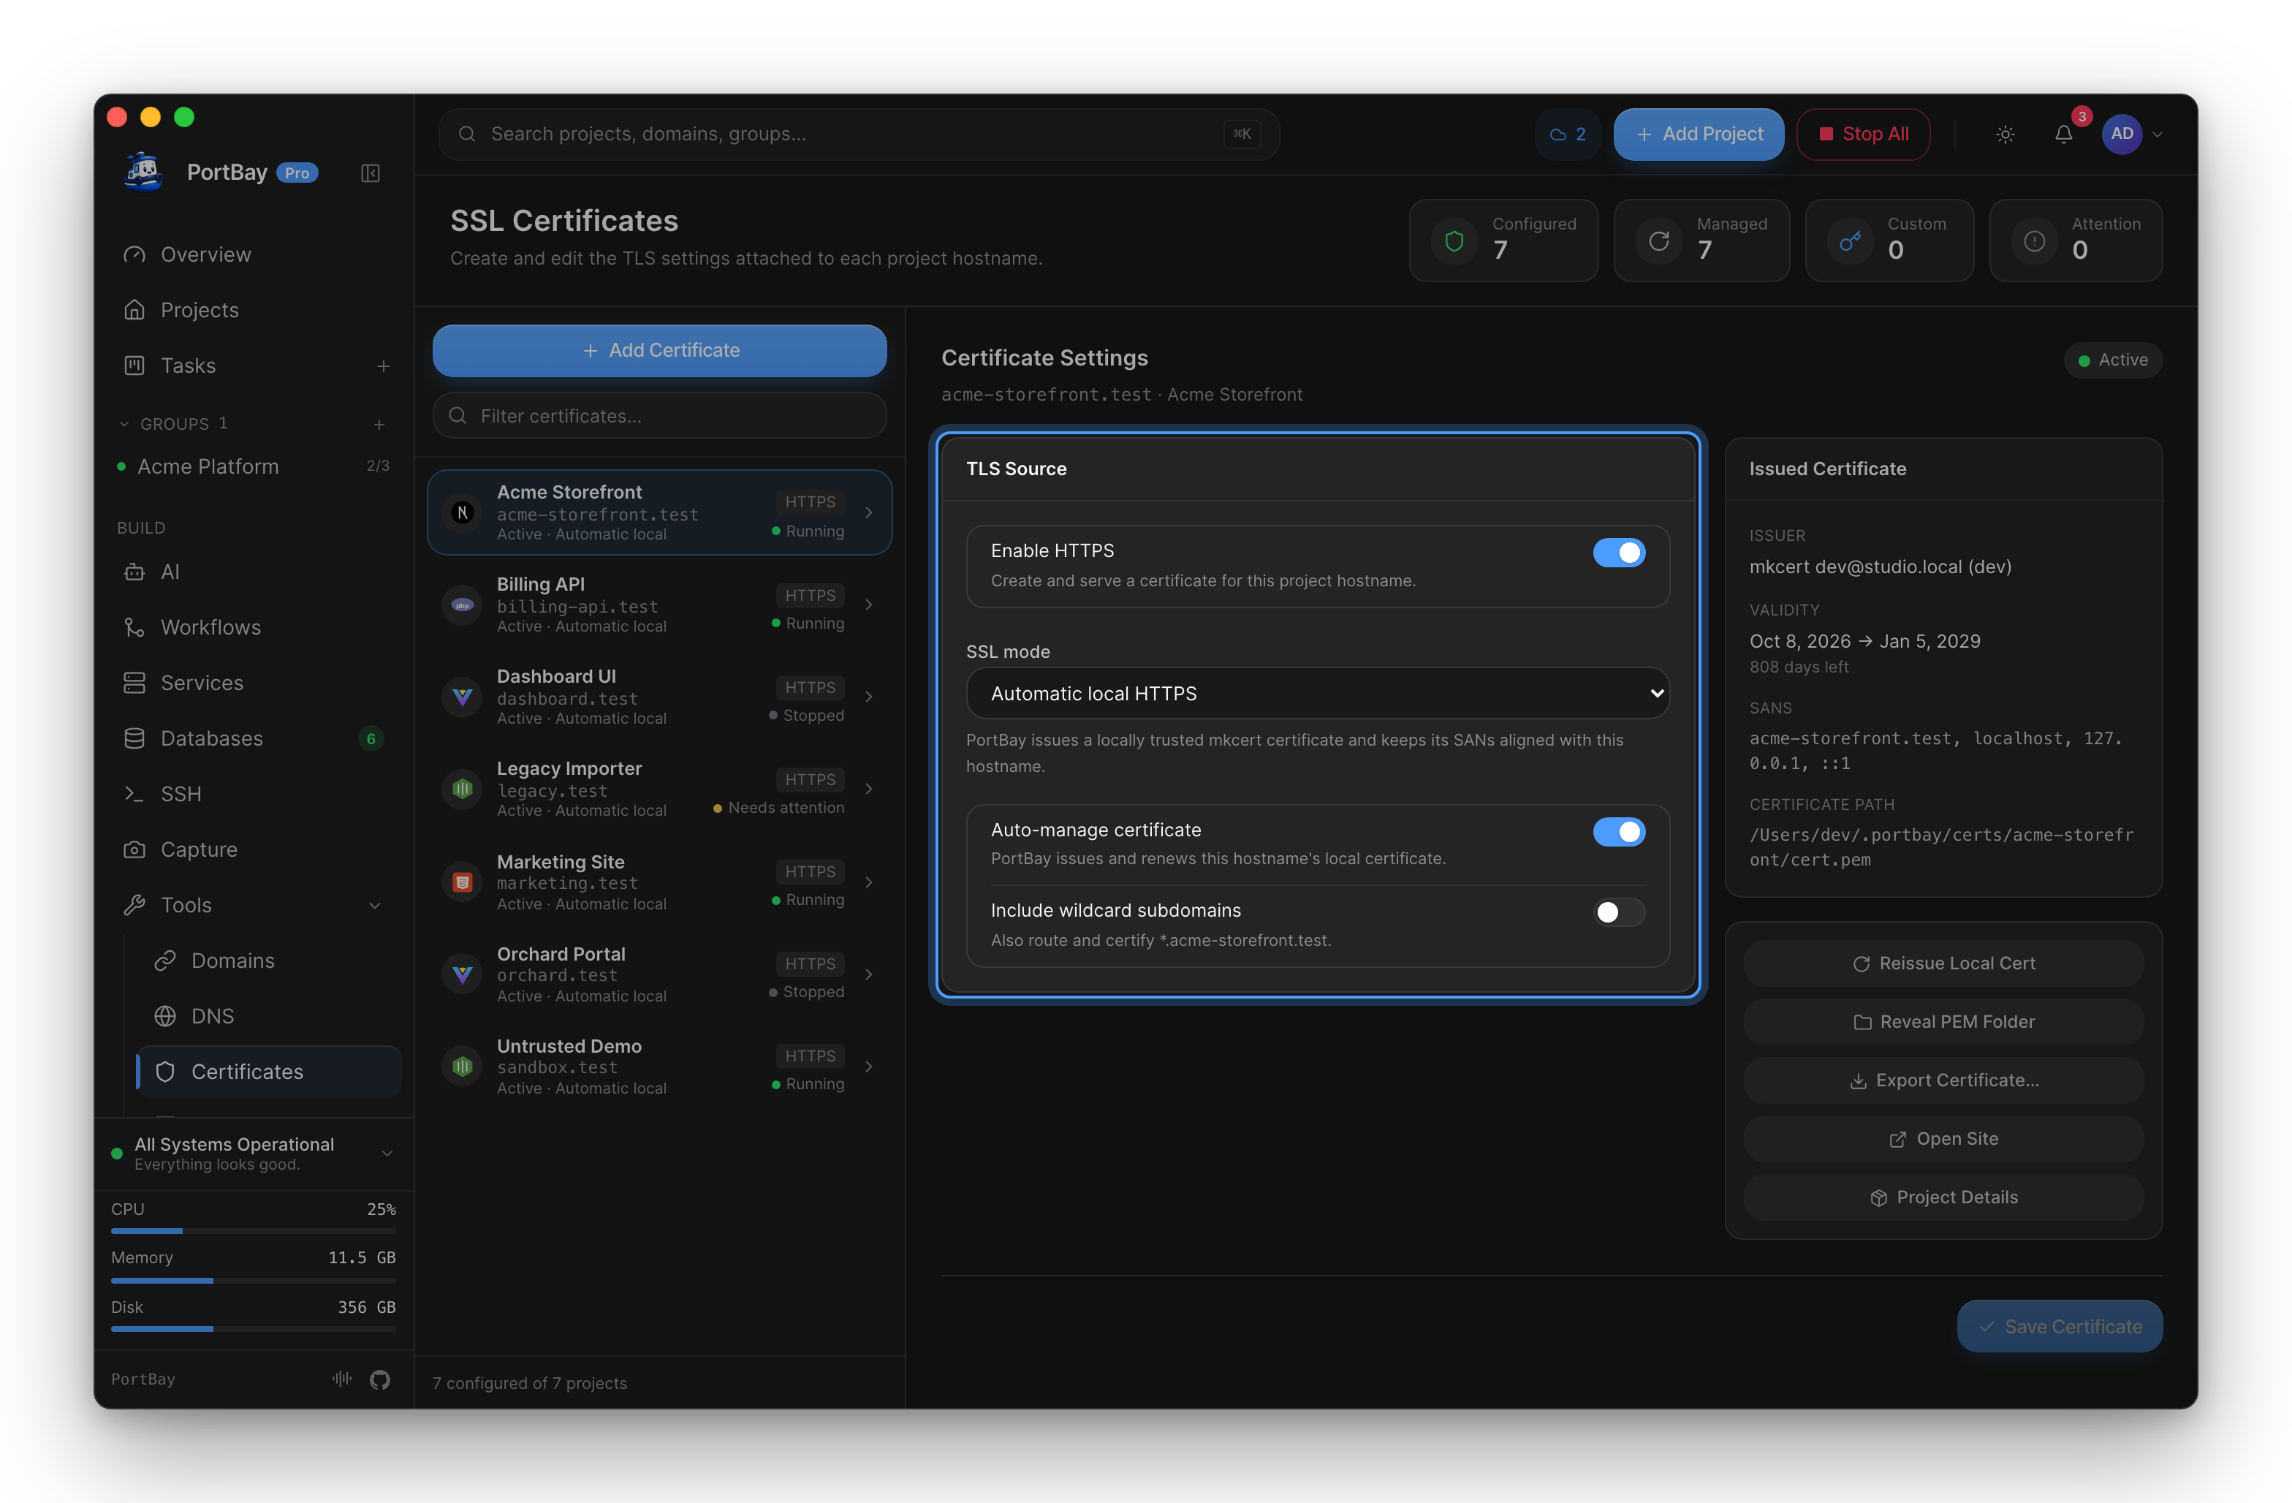Expand the All Systems Operational status chevron
Image resolution: width=2292 pixels, height=1503 pixels.
387,1154
